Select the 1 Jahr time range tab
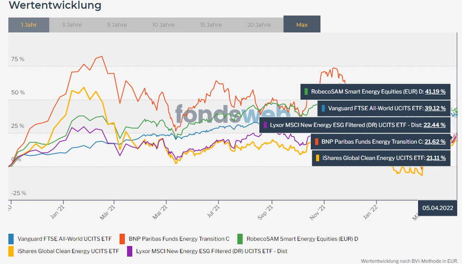The image size is (462, 264). tap(29, 25)
